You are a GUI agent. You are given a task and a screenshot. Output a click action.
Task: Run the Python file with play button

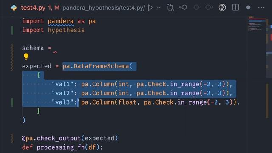click(x=150, y=8)
